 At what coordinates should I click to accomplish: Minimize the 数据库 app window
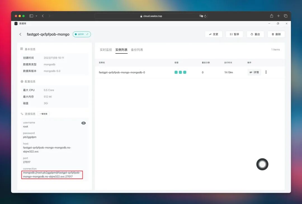pos(269,24)
